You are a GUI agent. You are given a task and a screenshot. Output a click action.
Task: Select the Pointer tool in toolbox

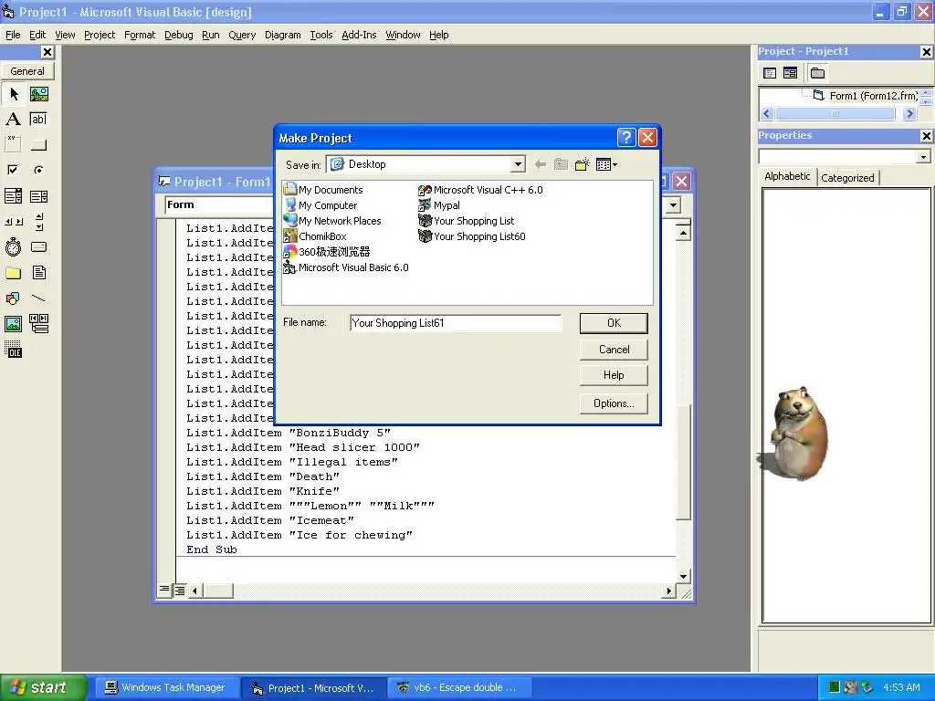point(14,94)
